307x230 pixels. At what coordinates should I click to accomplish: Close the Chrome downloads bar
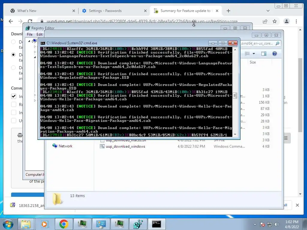click(x=297, y=205)
